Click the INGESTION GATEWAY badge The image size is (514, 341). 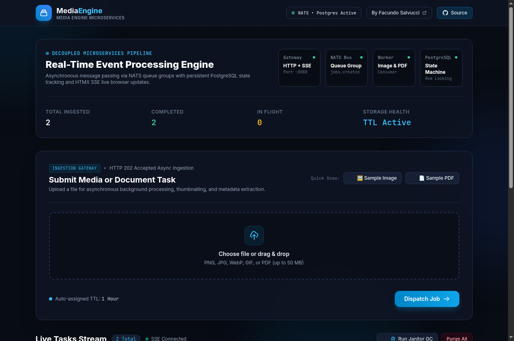(x=75, y=168)
